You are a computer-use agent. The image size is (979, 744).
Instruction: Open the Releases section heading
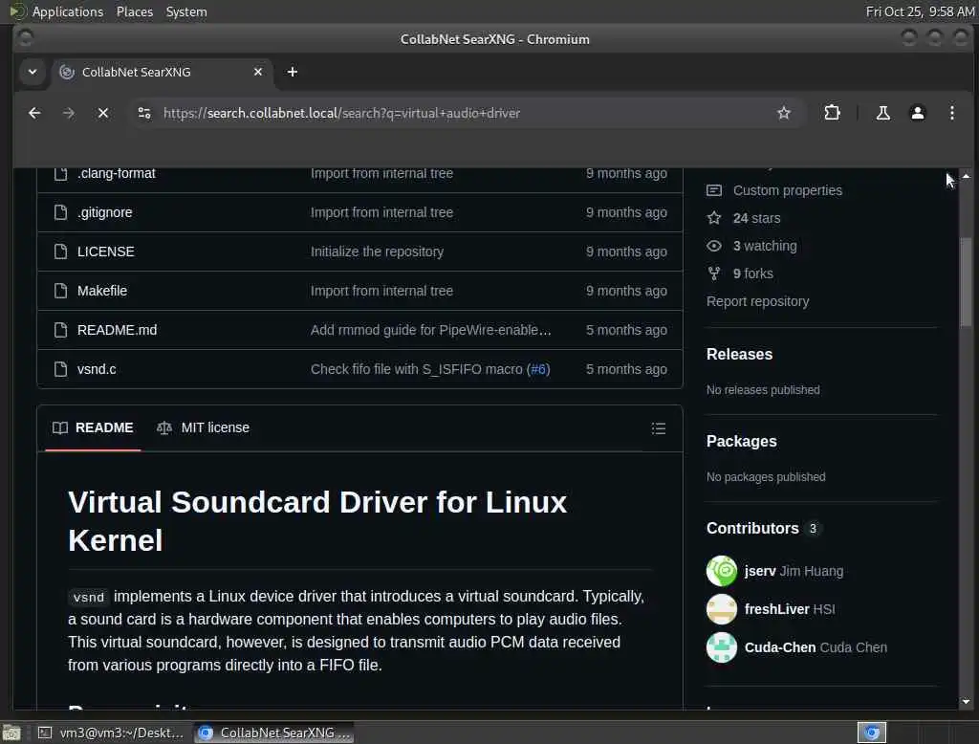(x=739, y=354)
